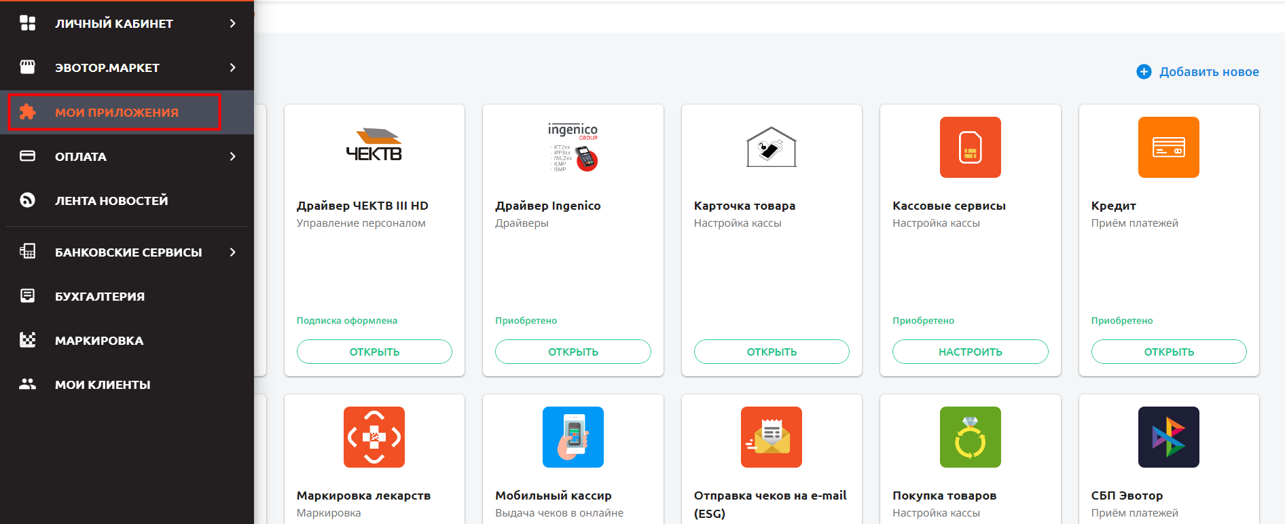The width and height of the screenshot is (1285, 524).
Task: Expand the Оплата submenu chevron
Action: [233, 156]
